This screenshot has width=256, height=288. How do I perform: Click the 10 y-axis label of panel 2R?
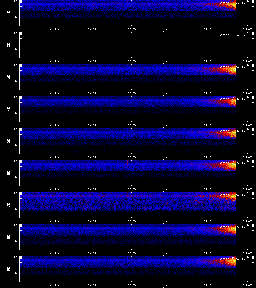tap(16, 49)
